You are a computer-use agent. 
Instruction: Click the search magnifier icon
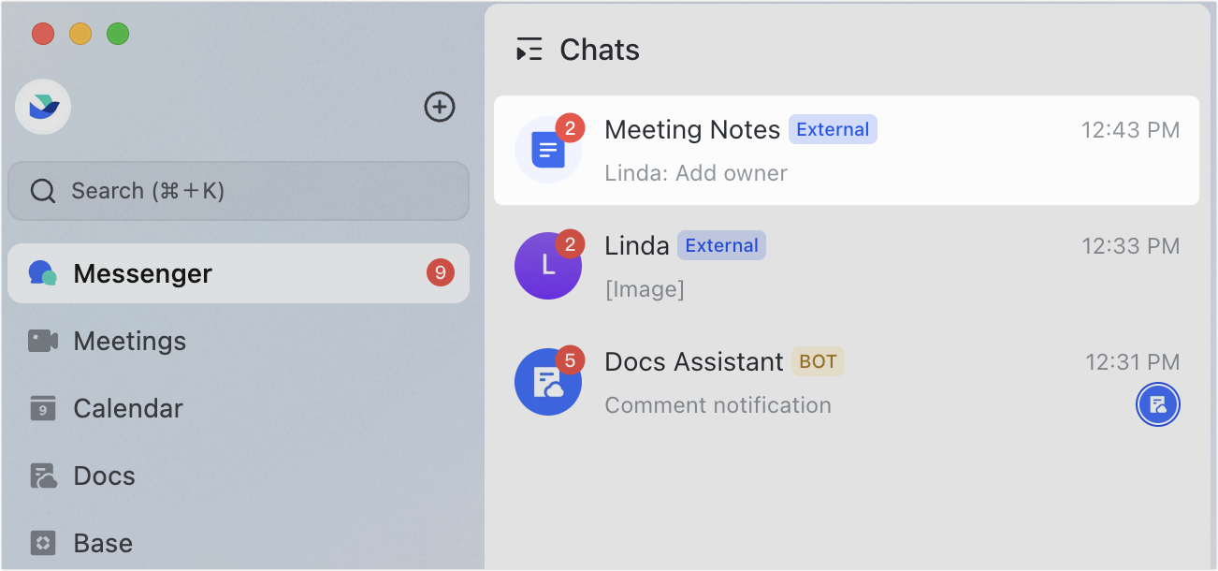point(43,191)
